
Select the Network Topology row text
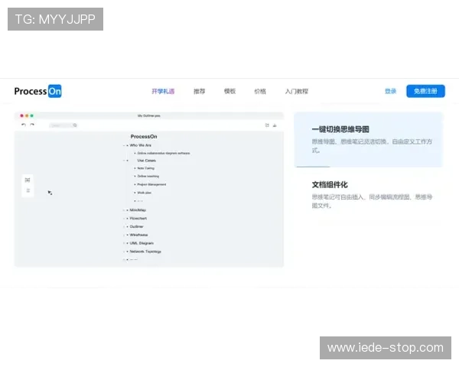click(x=145, y=252)
